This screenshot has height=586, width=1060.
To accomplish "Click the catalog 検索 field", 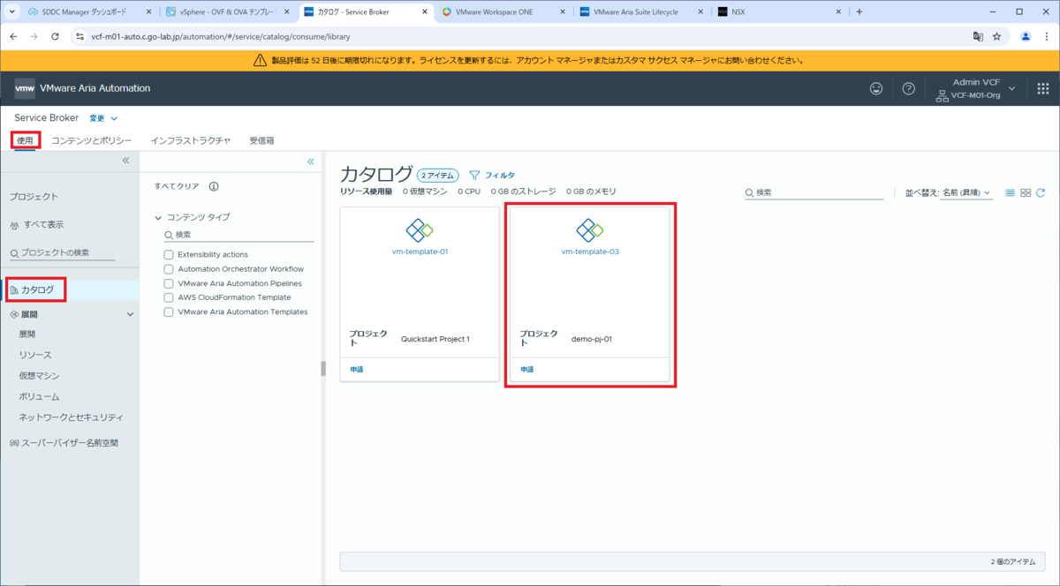I will coord(814,192).
